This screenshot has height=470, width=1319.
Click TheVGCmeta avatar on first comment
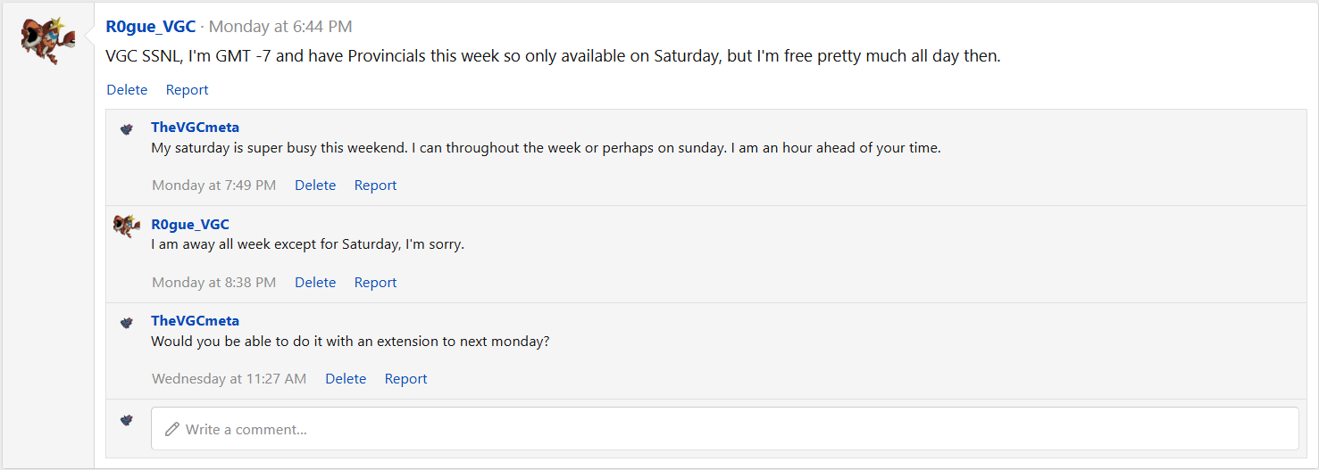point(127,129)
